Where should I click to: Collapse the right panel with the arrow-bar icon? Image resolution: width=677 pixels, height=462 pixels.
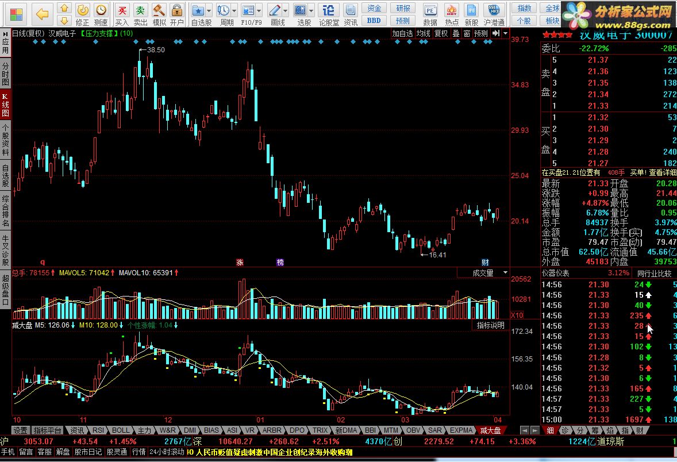coord(496,33)
